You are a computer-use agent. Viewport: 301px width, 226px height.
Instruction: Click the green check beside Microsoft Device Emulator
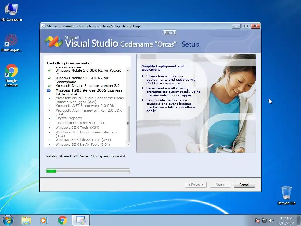[49, 86]
